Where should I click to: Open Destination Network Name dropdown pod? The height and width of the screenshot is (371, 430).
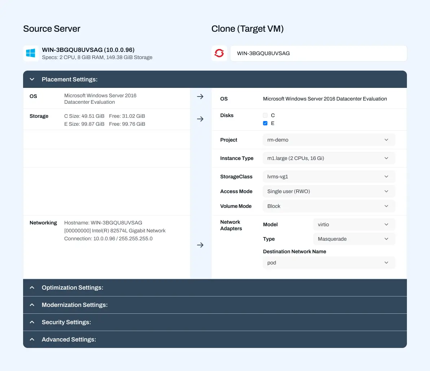click(329, 263)
